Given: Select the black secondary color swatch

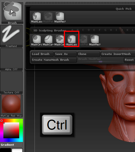Looking at the screenshot, I should coord(6,150).
